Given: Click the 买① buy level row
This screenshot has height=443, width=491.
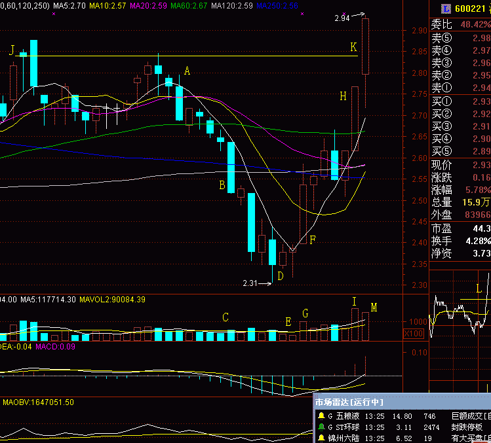Looking at the screenshot, I should tap(460, 101).
